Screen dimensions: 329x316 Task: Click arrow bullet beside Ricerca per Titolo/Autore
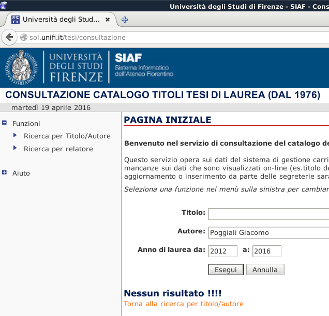(15, 136)
